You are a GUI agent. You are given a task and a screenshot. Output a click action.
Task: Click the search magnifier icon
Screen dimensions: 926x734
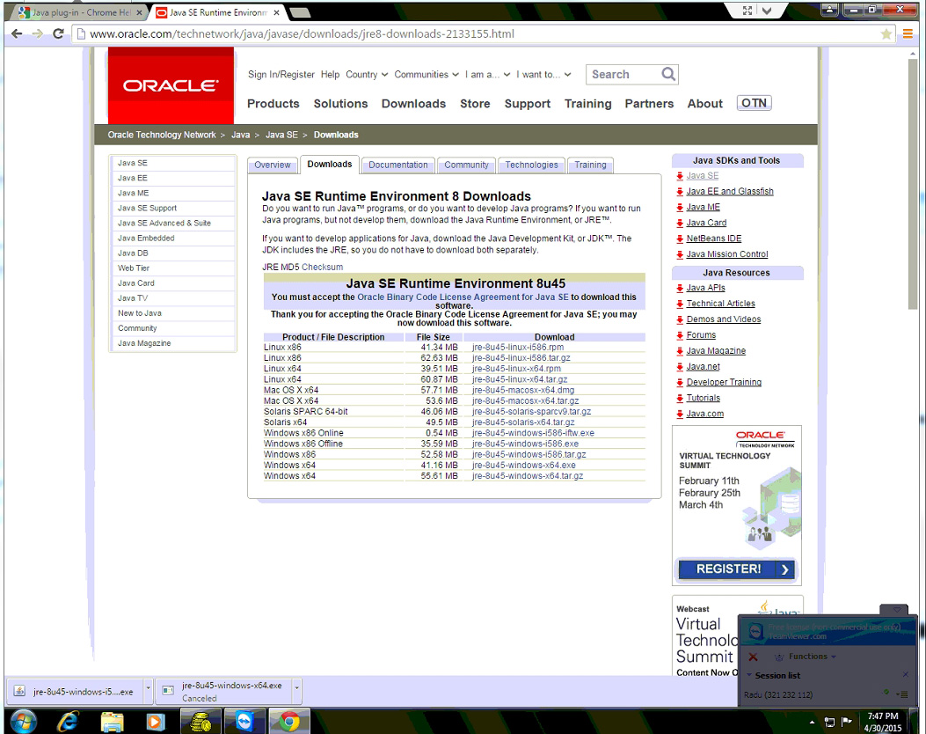[668, 74]
